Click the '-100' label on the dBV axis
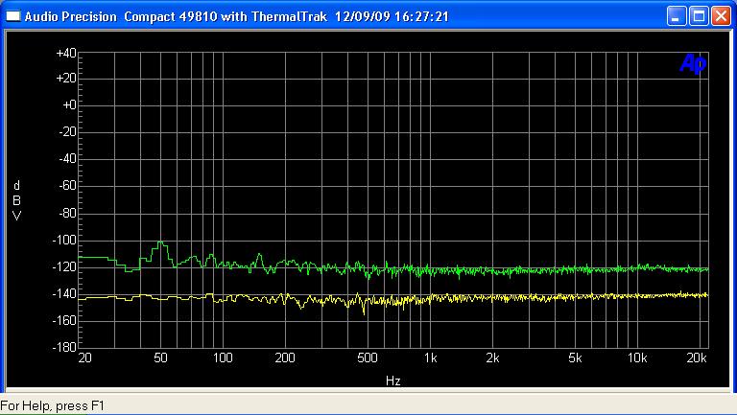The image size is (737, 415). coord(64,240)
